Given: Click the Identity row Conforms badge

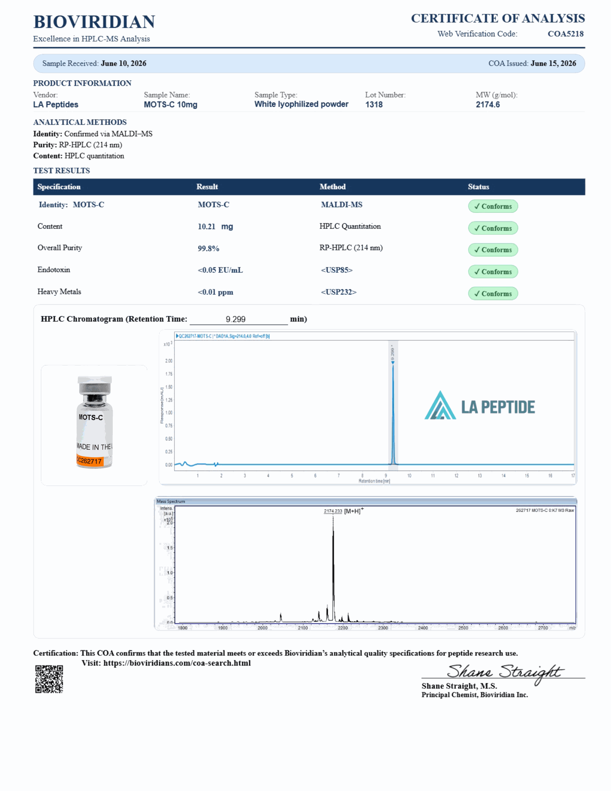Looking at the screenshot, I should (493, 206).
